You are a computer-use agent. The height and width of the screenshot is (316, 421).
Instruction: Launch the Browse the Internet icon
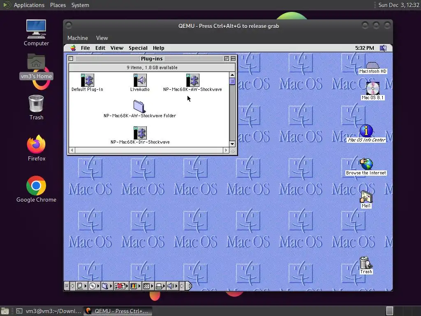click(x=366, y=164)
